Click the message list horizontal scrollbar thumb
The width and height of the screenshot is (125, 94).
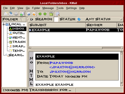(67, 48)
